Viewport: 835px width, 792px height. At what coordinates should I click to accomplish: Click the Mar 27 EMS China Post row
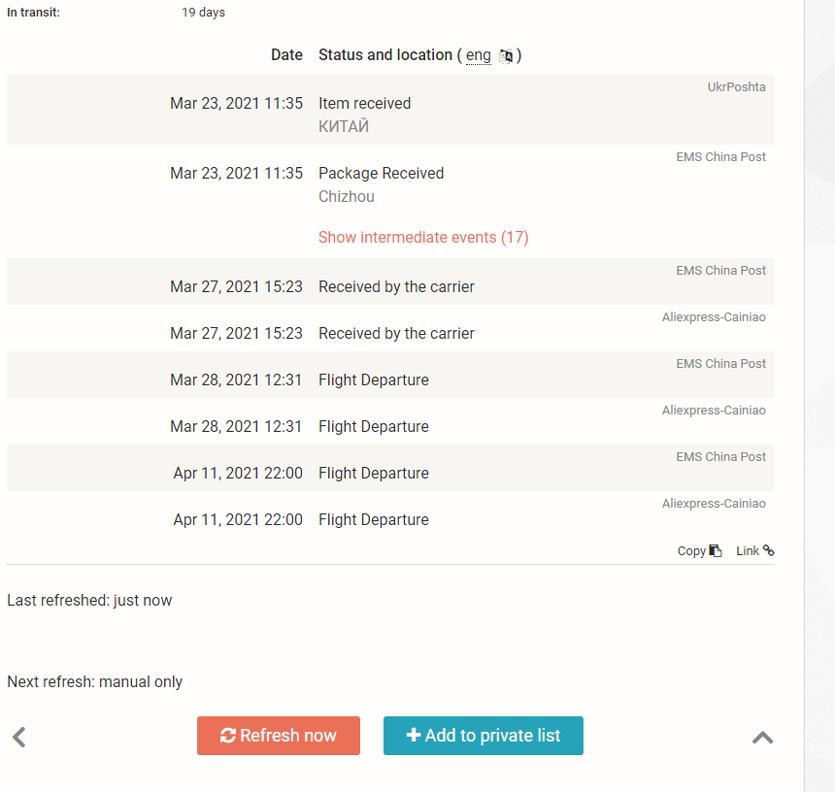pos(389,281)
